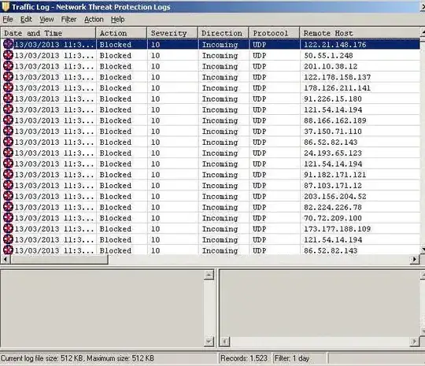This screenshot has width=425, height=366.
Task: Click lower-right pane scroll right arrow
Action: point(414,342)
